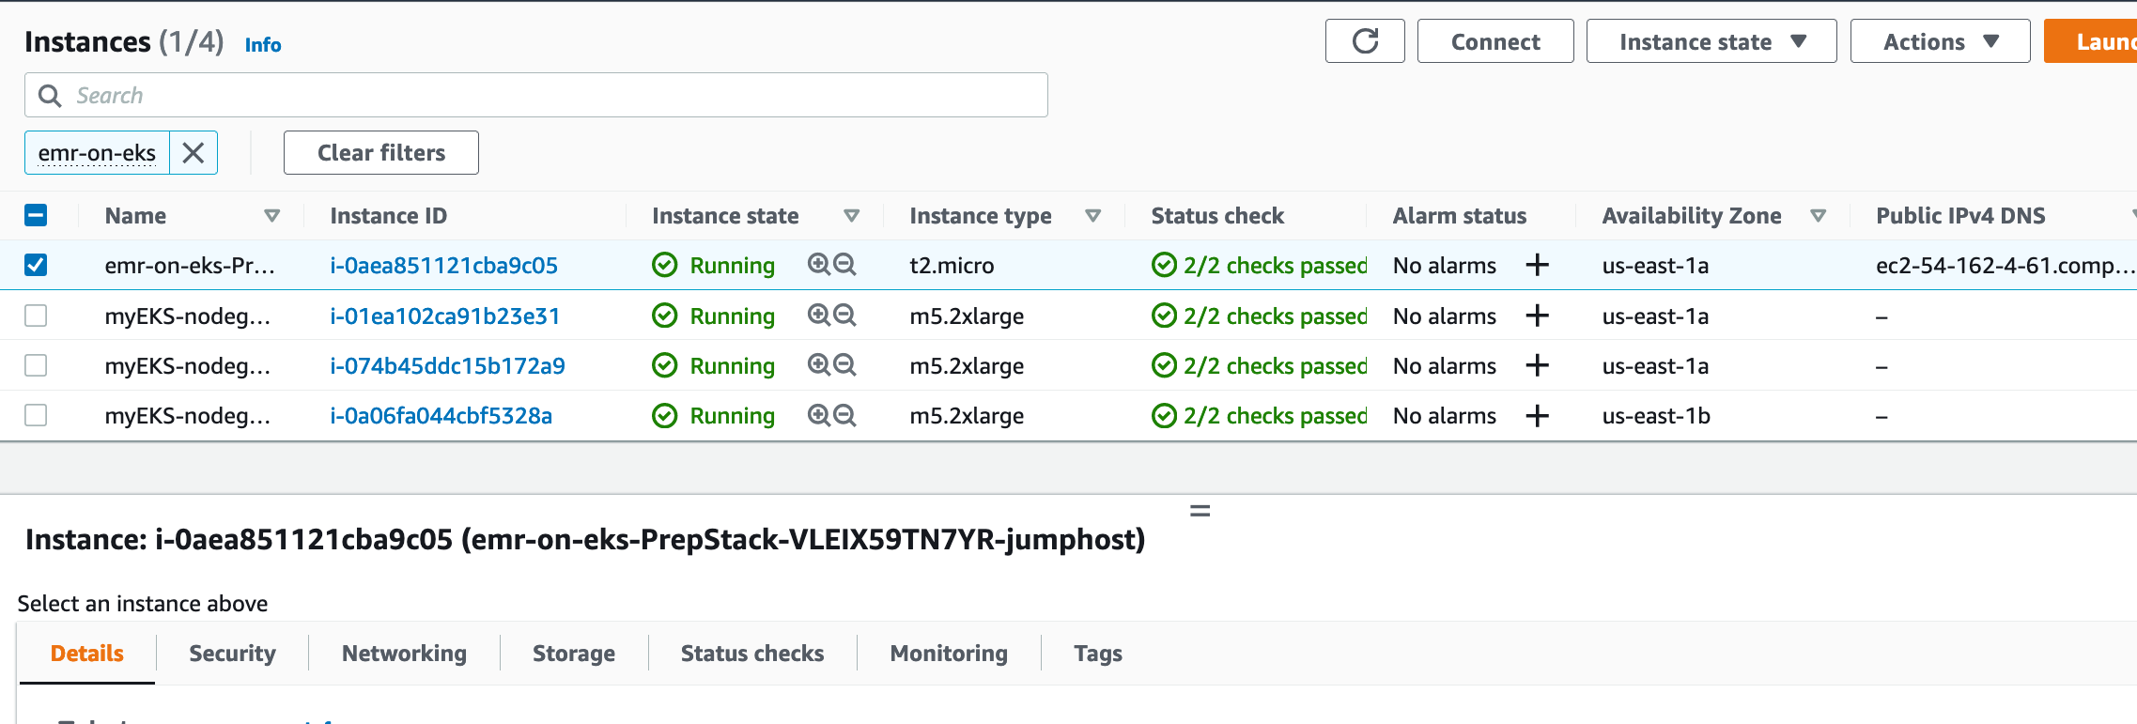The image size is (2137, 724).
Task: Add alarm for instance i-074b45ddc15b172a9
Action: 1537,365
